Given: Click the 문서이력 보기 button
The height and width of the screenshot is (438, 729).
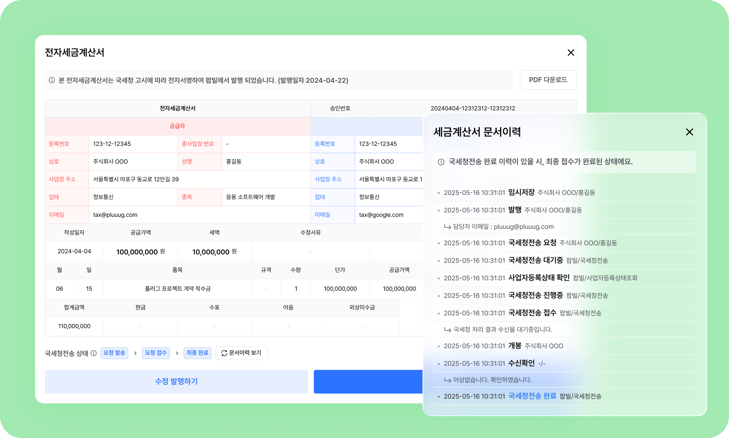Looking at the screenshot, I should coord(241,353).
